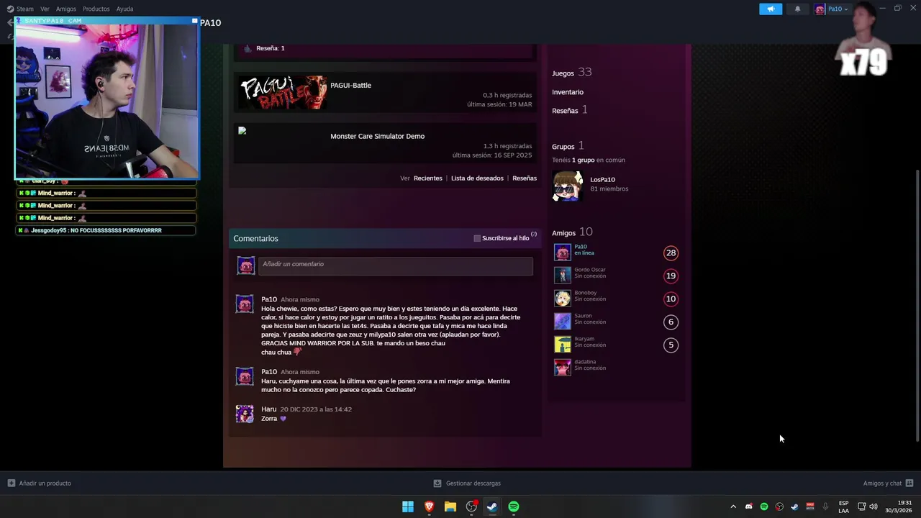
Task: Open the Ayuda menu
Action: click(124, 9)
